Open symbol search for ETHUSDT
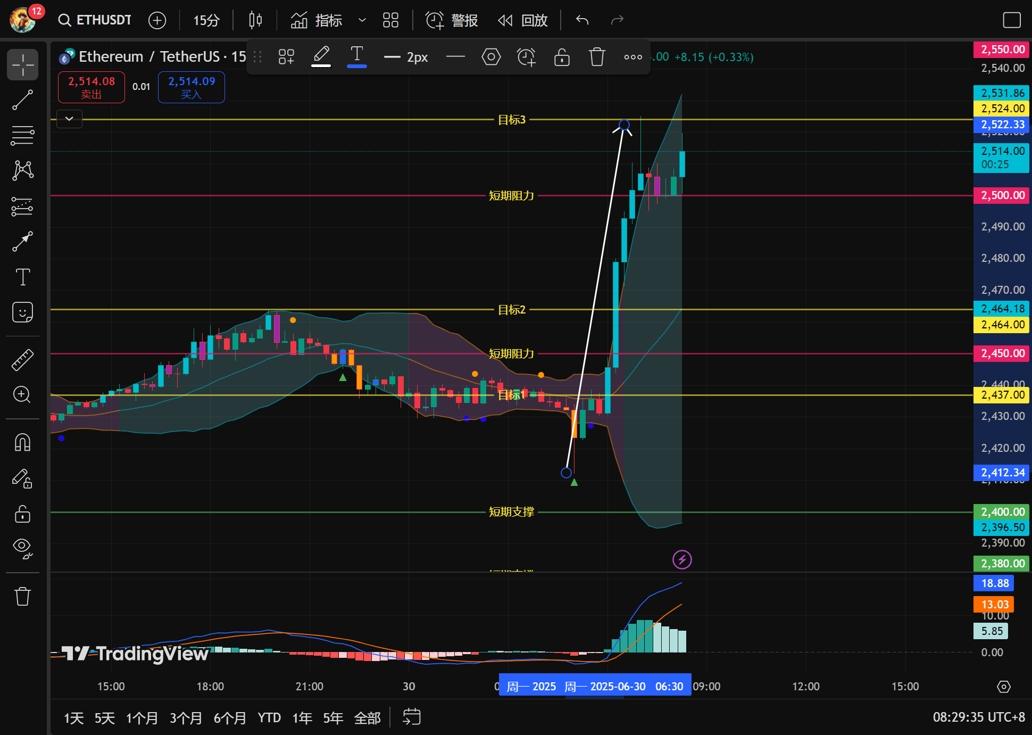Image resolution: width=1032 pixels, height=735 pixels. (x=95, y=20)
